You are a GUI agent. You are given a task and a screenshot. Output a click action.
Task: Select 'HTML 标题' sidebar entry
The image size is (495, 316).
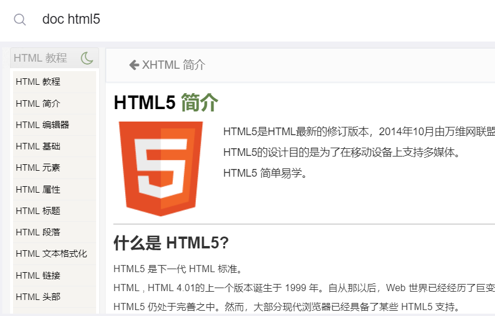54,211
